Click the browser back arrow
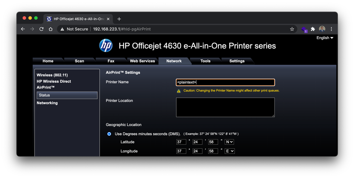This screenshot has width=354, height=178. coord(23,29)
